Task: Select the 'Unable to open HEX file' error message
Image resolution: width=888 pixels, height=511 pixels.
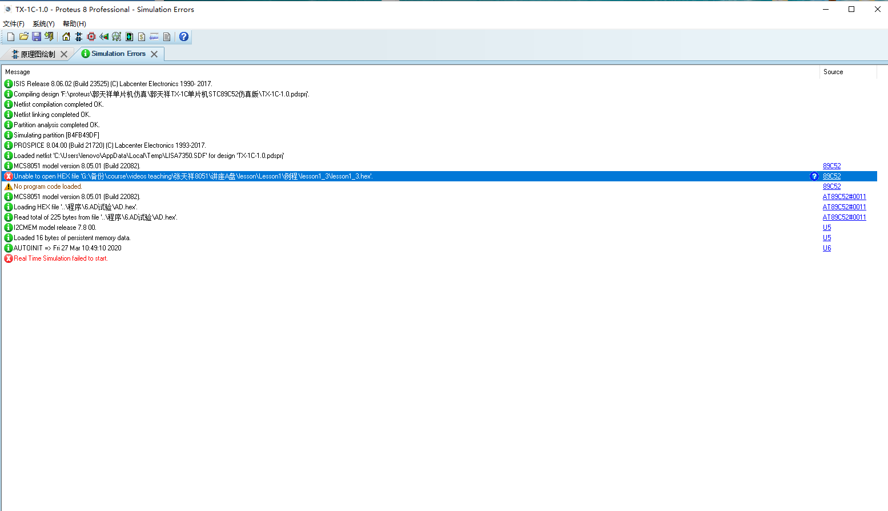Action: [193, 176]
